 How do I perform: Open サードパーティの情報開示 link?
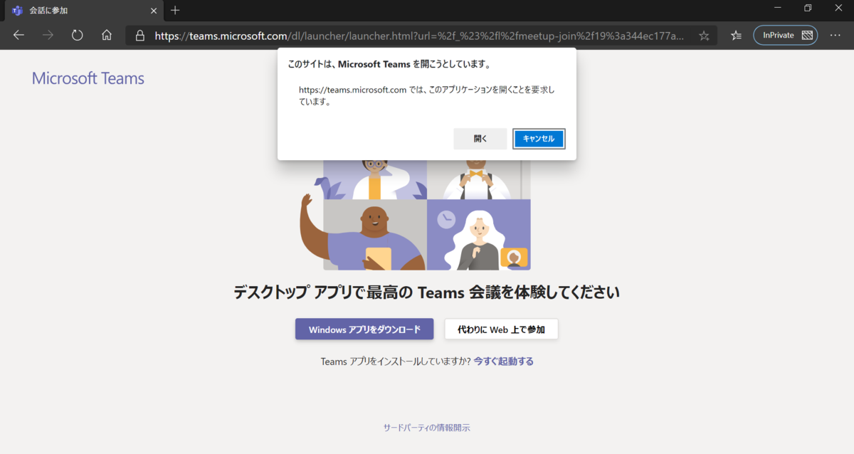(427, 428)
